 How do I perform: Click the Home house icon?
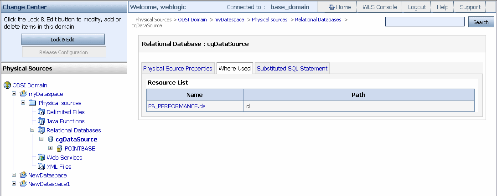click(332, 7)
